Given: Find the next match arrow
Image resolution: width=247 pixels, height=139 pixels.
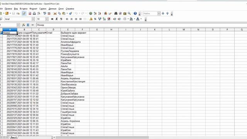Looking at the screenshot, I should point(163,14).
